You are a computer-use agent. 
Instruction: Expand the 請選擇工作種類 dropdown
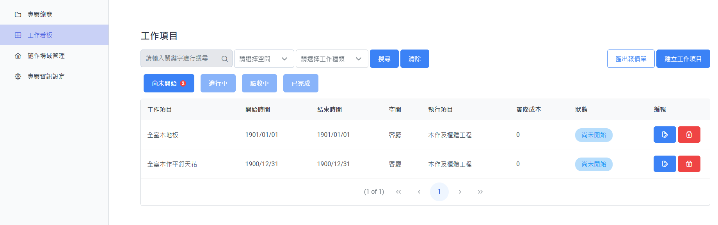[332, 59]
